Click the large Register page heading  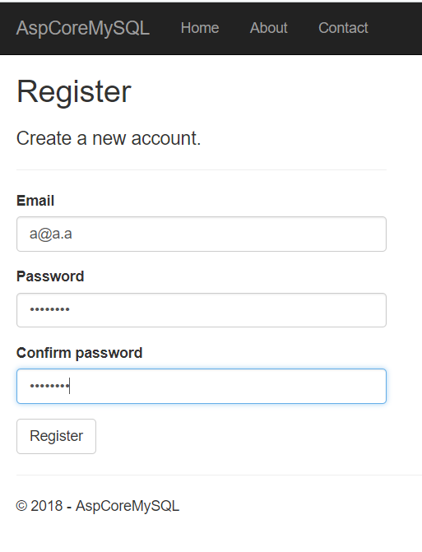tap(74, 91)
